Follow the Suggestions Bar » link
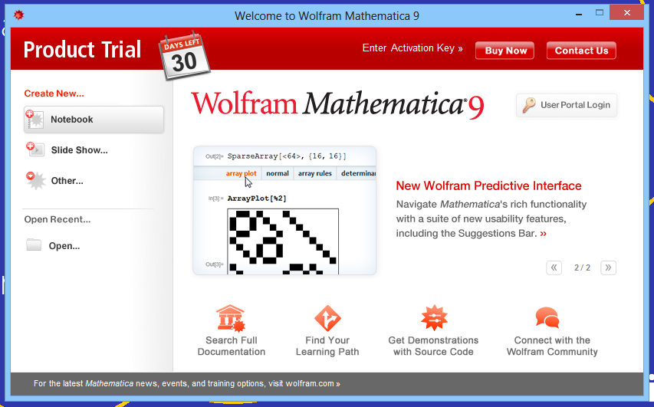Screen dimensions: 654x407 coord(543,234)
